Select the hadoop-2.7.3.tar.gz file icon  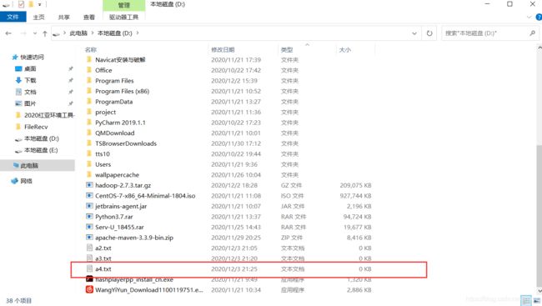point(89,185)
